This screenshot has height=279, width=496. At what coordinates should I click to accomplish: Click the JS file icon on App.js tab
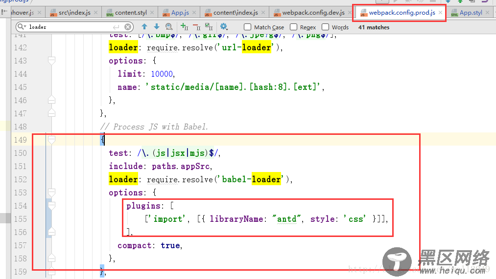tap(166, 13)
